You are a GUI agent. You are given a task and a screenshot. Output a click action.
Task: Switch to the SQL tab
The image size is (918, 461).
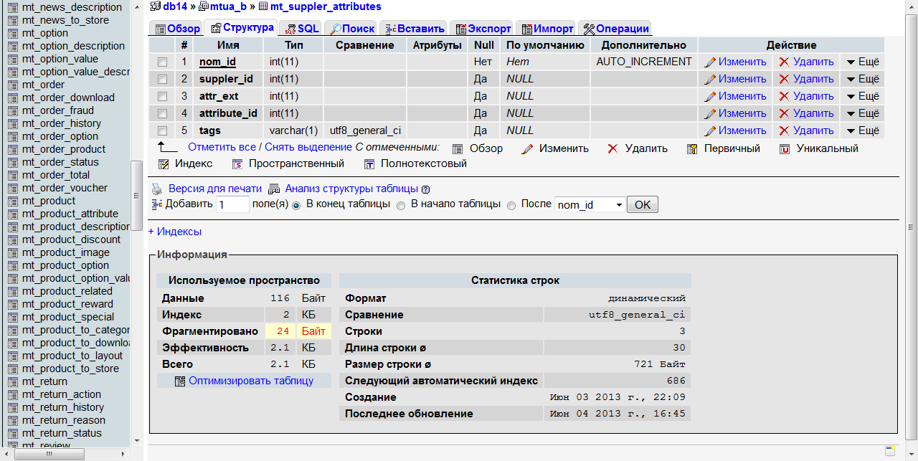coord(301,29)
